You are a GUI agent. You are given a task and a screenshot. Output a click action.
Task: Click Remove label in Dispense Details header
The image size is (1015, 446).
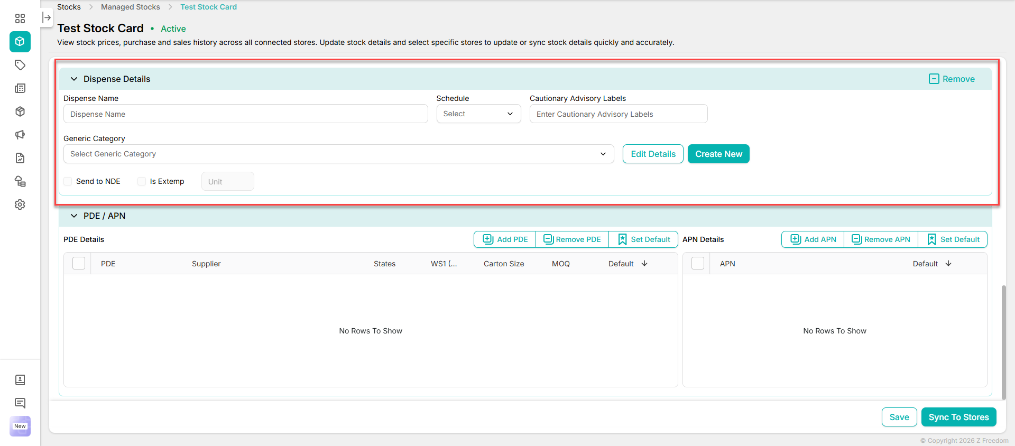coord(958,79)
